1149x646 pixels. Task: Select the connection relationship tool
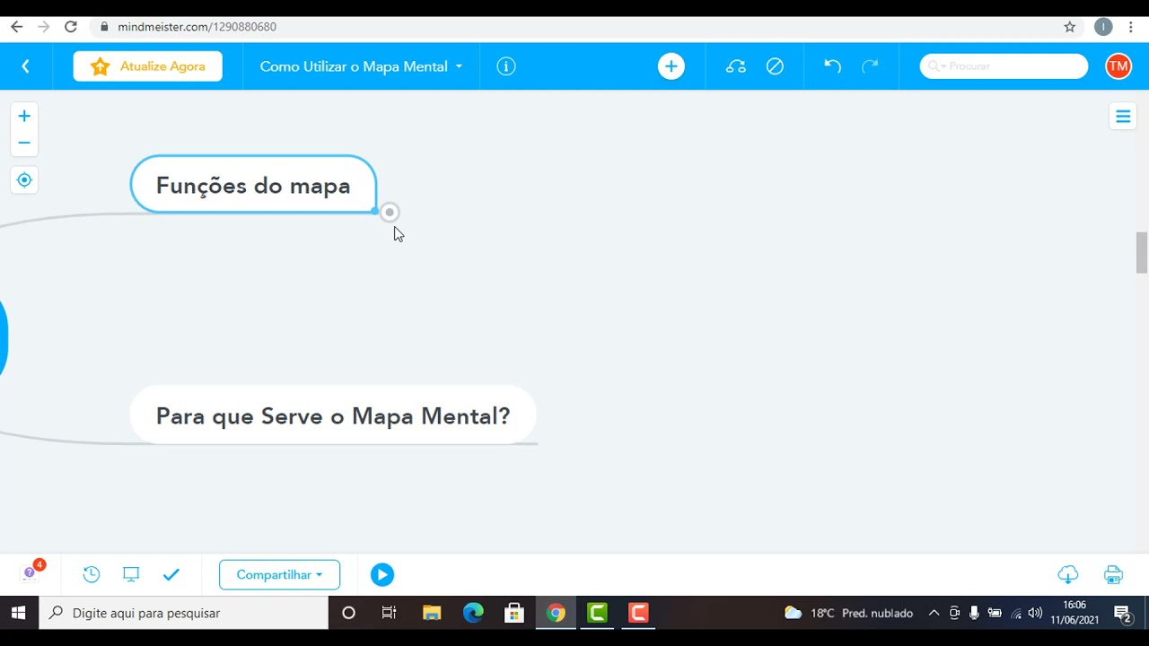pos(735,65)
